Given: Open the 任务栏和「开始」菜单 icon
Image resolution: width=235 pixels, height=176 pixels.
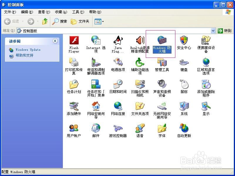Looking at the screenshot, I should (x=96, y=84).
